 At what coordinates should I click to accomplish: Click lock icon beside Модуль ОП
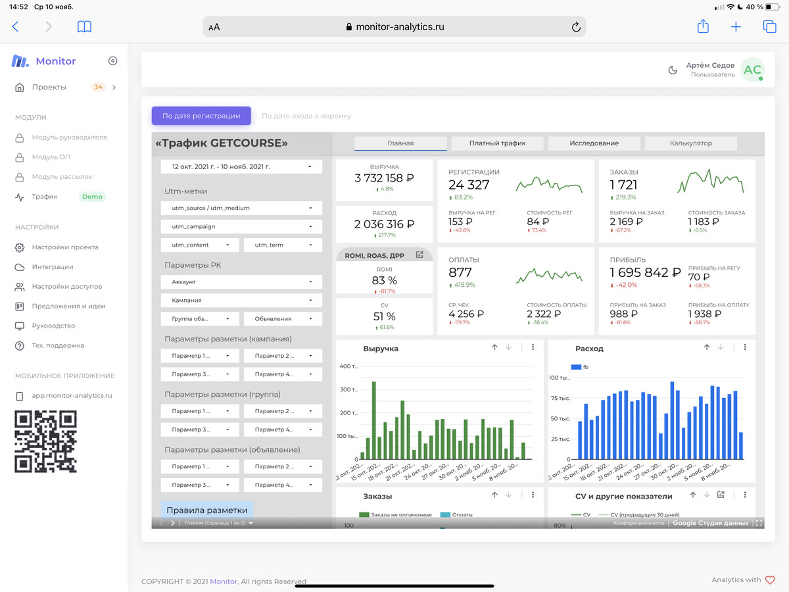tap(20, 157)
